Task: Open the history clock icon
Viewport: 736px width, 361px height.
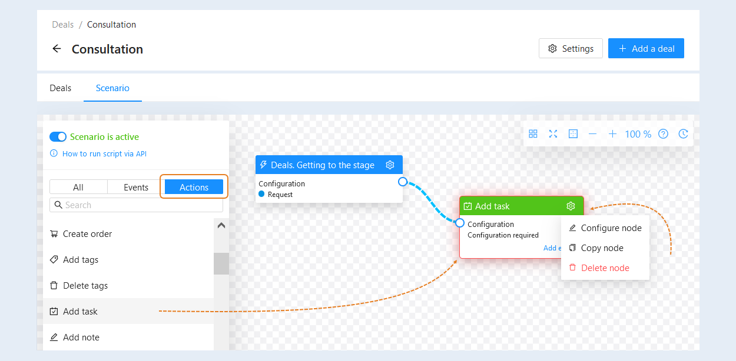Action: [x=683, y=134]
